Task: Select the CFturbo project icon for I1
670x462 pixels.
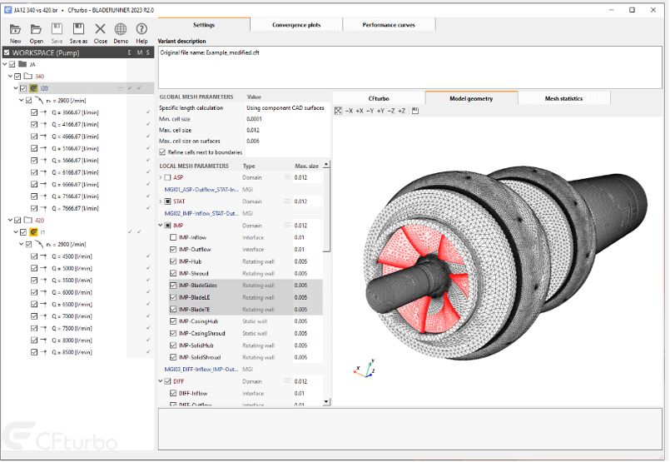Action: click(34, 232)
